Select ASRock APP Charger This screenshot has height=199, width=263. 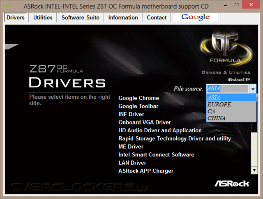[x=146, y=171]
